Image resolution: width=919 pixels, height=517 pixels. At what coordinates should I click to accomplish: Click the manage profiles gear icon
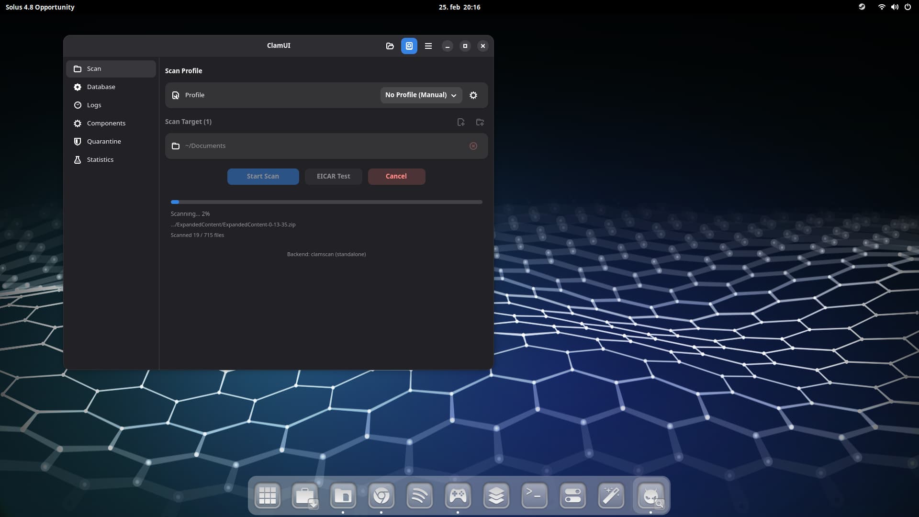[473, 95]
